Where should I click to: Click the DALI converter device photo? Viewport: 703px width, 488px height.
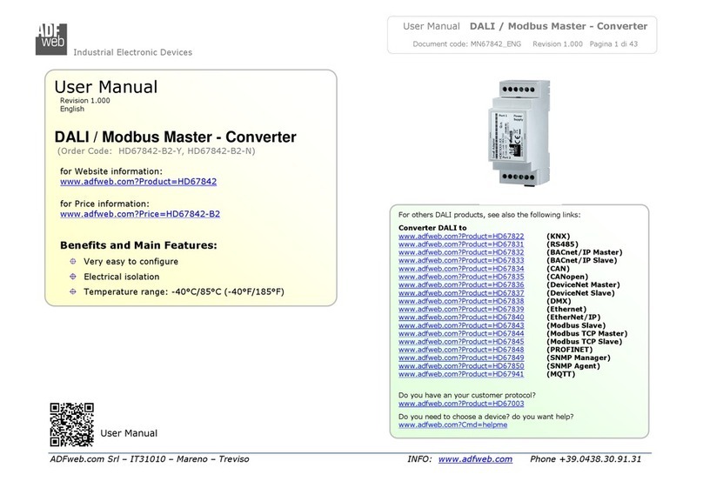tap(520, 132)
